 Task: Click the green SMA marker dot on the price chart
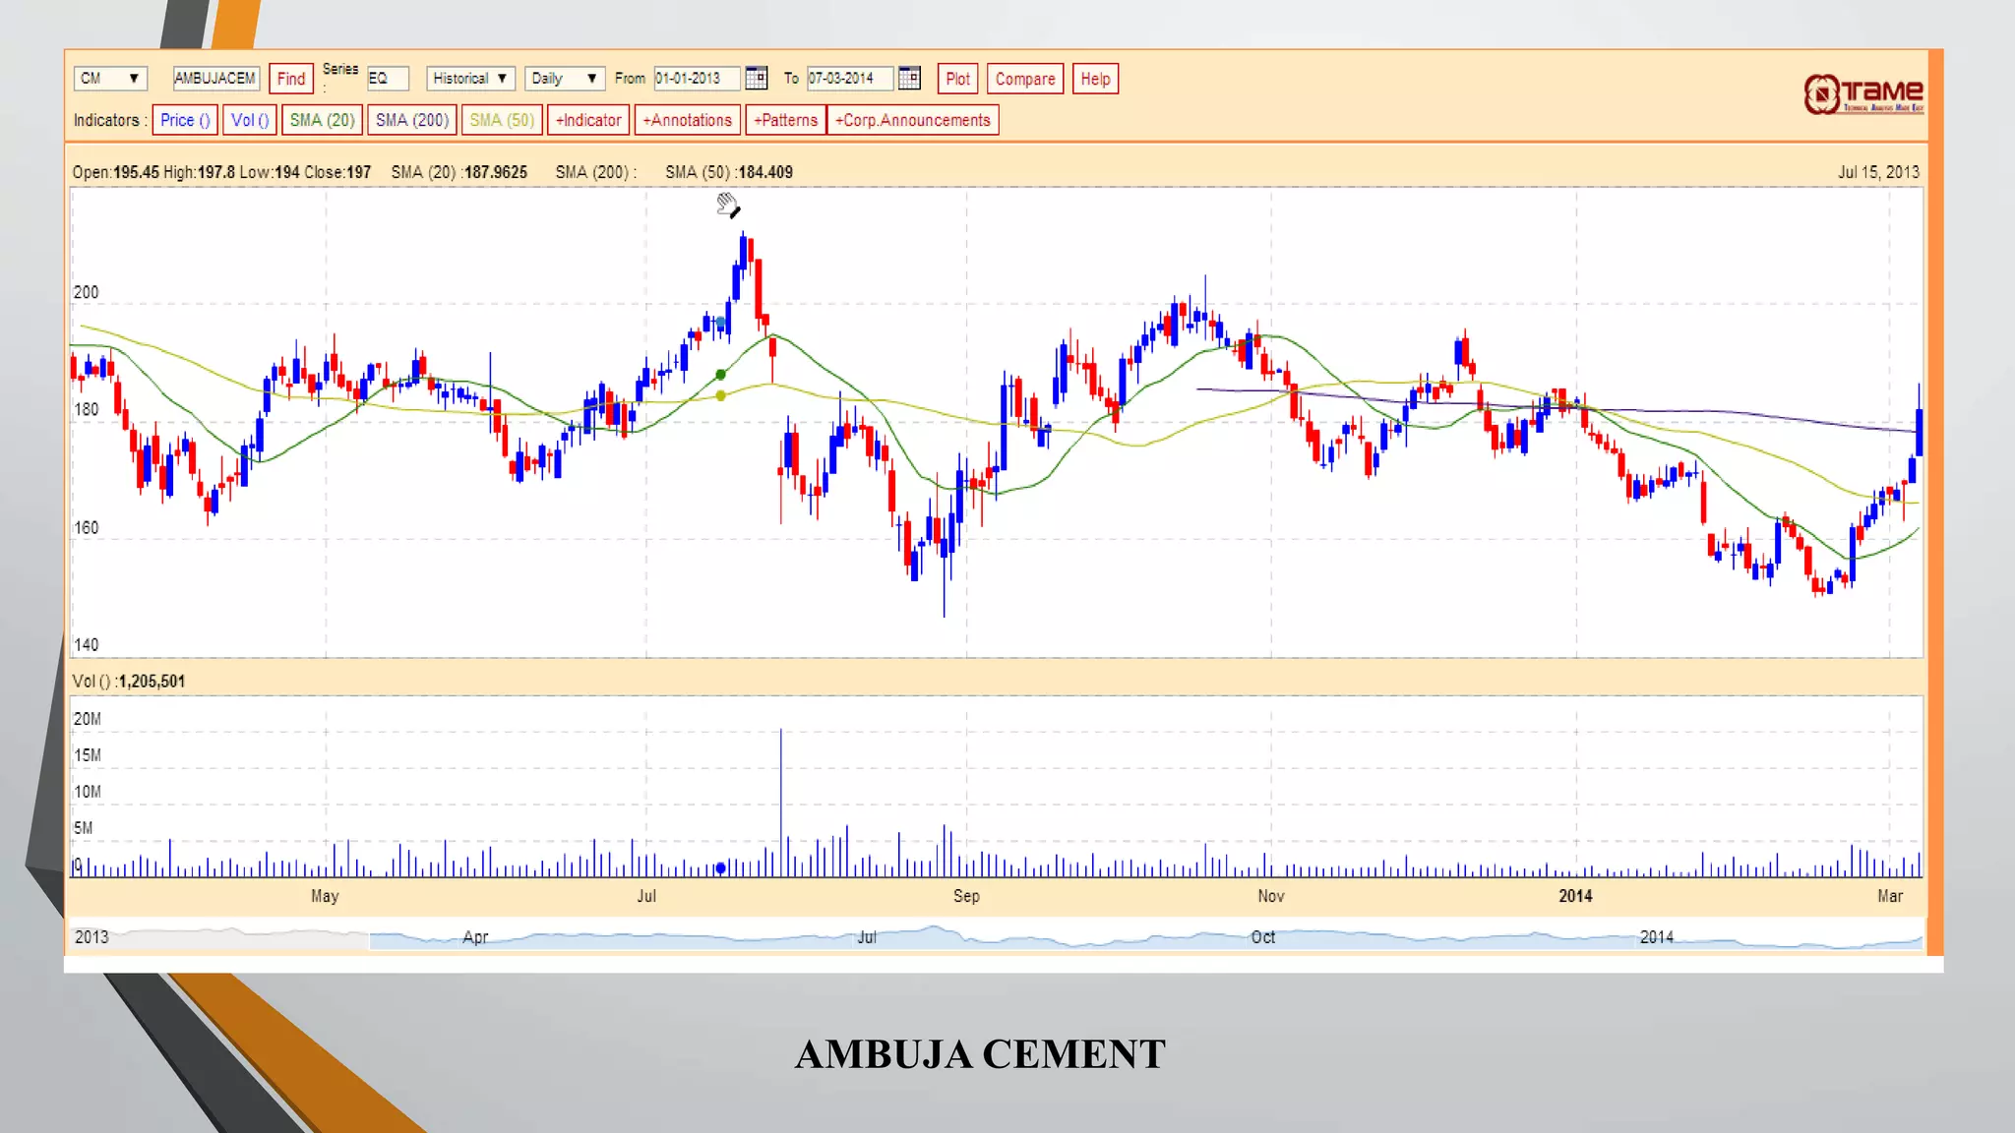click(x=721, y=375)
